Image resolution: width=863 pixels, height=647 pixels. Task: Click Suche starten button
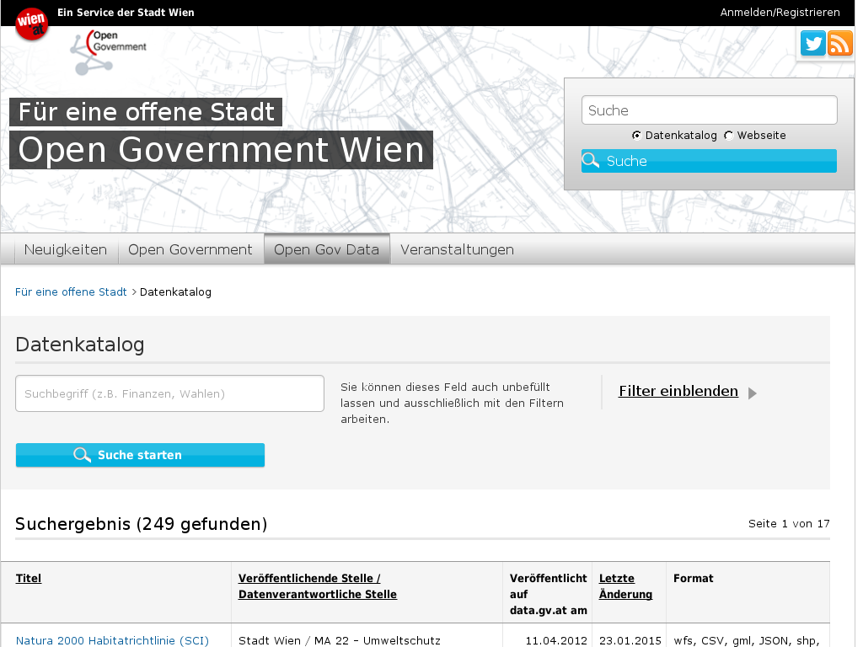point(140,455)
